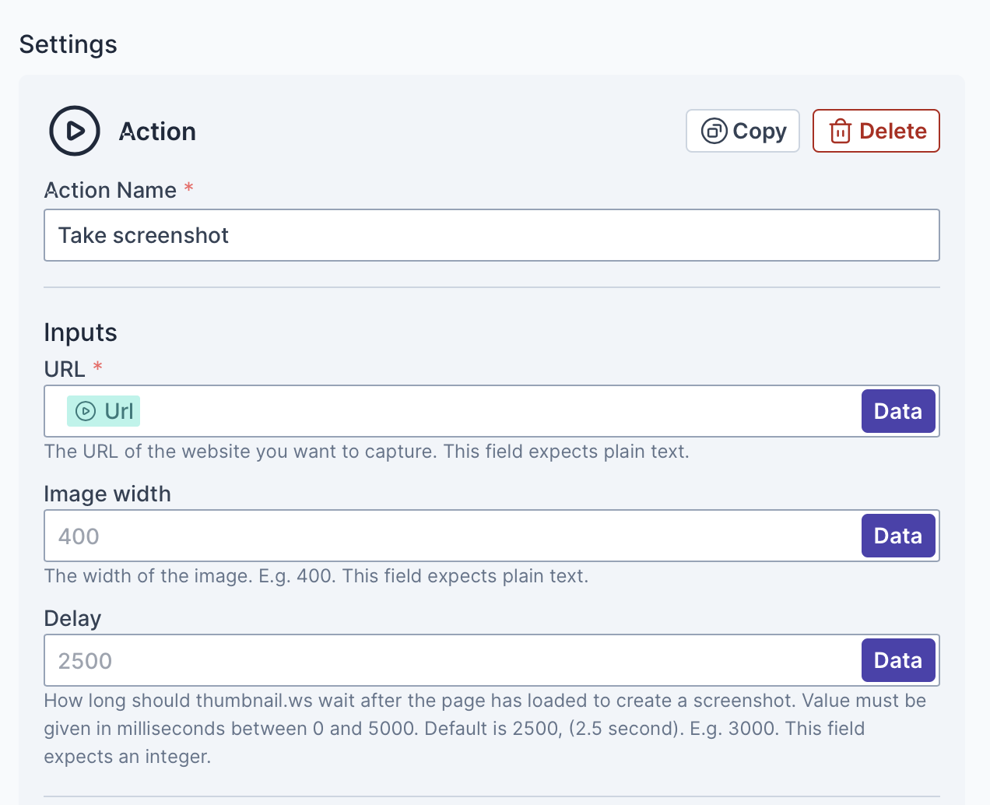Click the Action play-circle icon
990x805 pixels.
click(75, 131)
